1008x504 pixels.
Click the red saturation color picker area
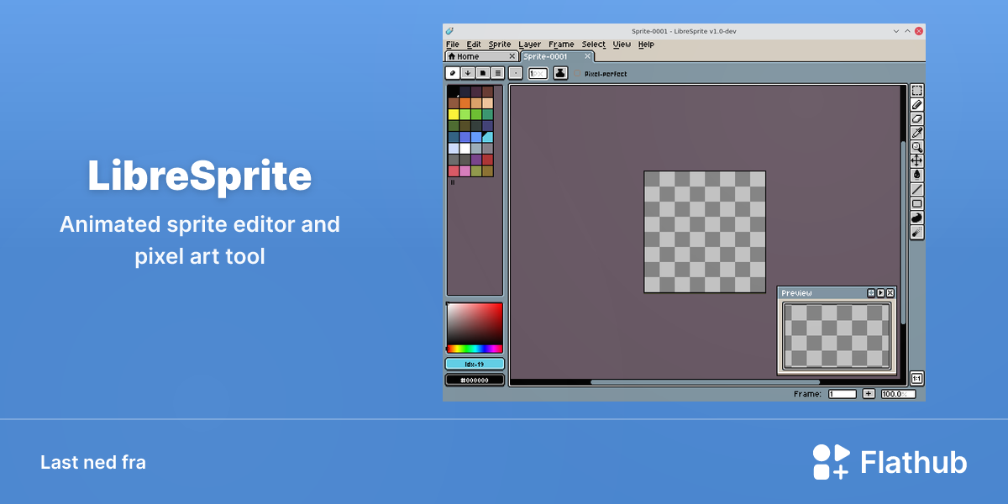coord(475,324)
